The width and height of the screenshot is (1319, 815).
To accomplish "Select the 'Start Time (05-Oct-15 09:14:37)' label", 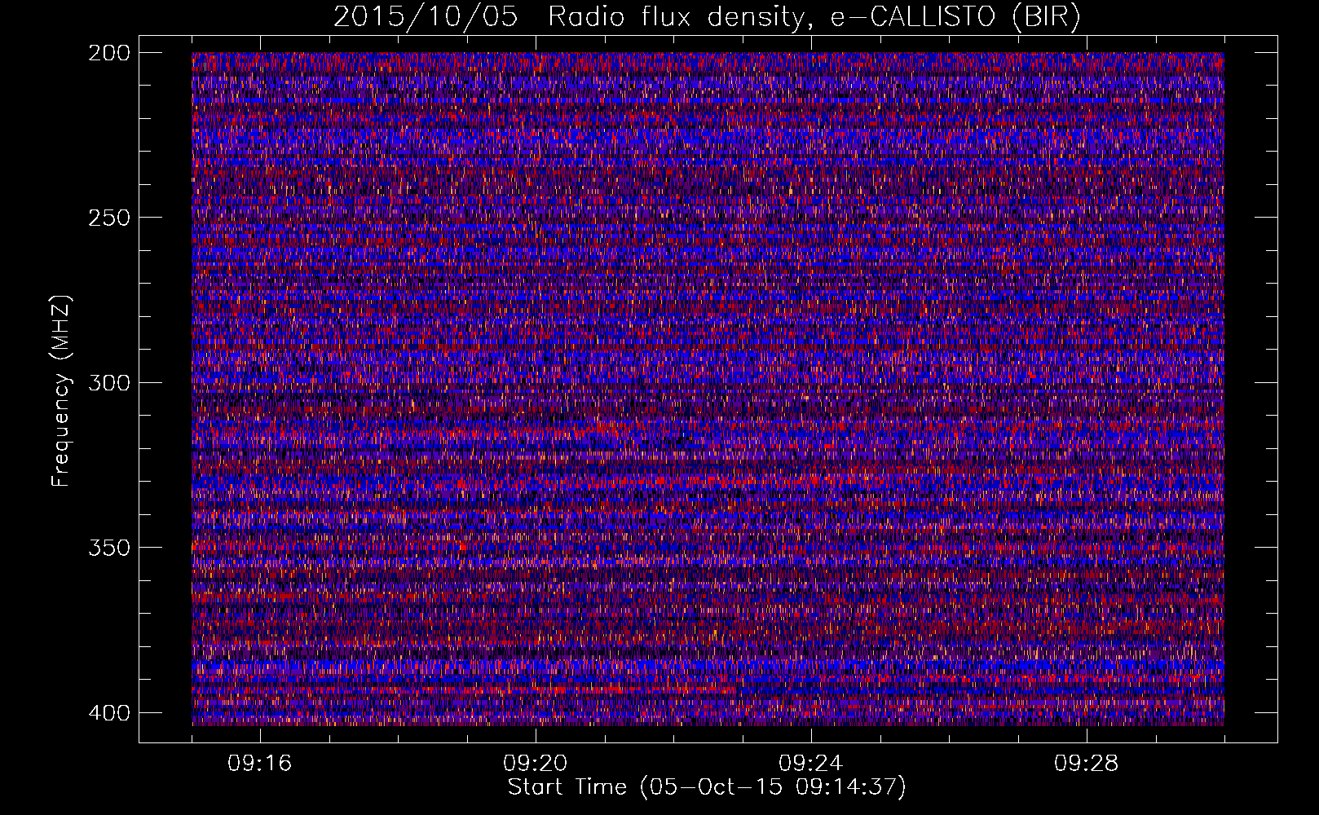I will pyautogui.click(x=707, y=787).
